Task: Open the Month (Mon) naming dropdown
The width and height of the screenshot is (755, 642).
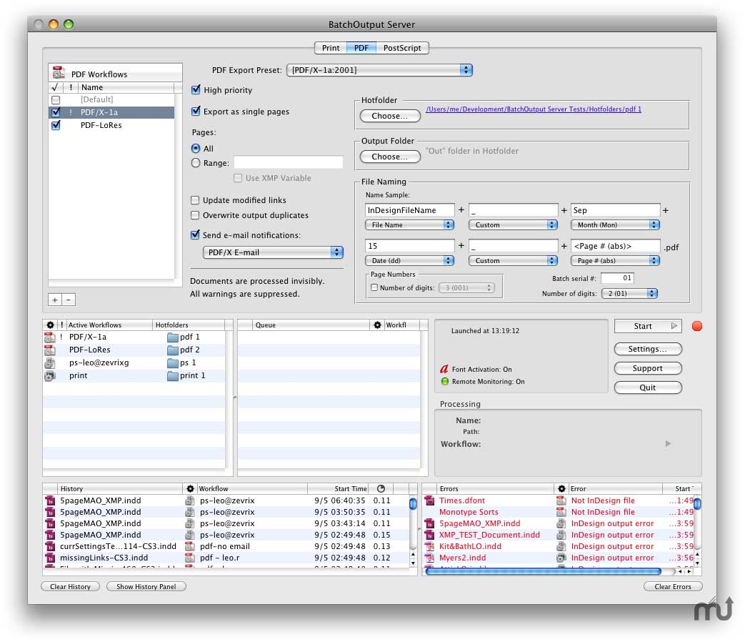Action: click(x=616, y=225)
